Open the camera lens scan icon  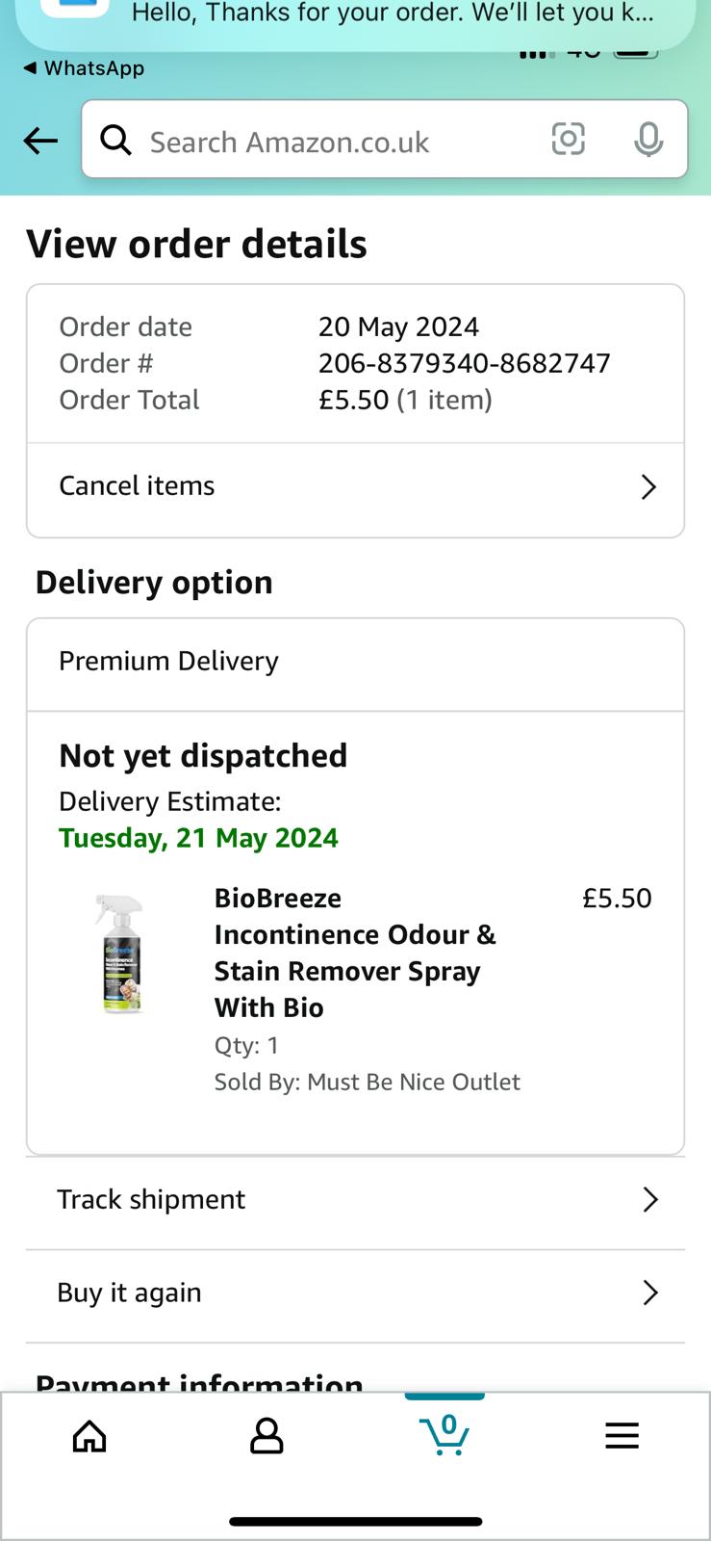click(x=569, y=140)
